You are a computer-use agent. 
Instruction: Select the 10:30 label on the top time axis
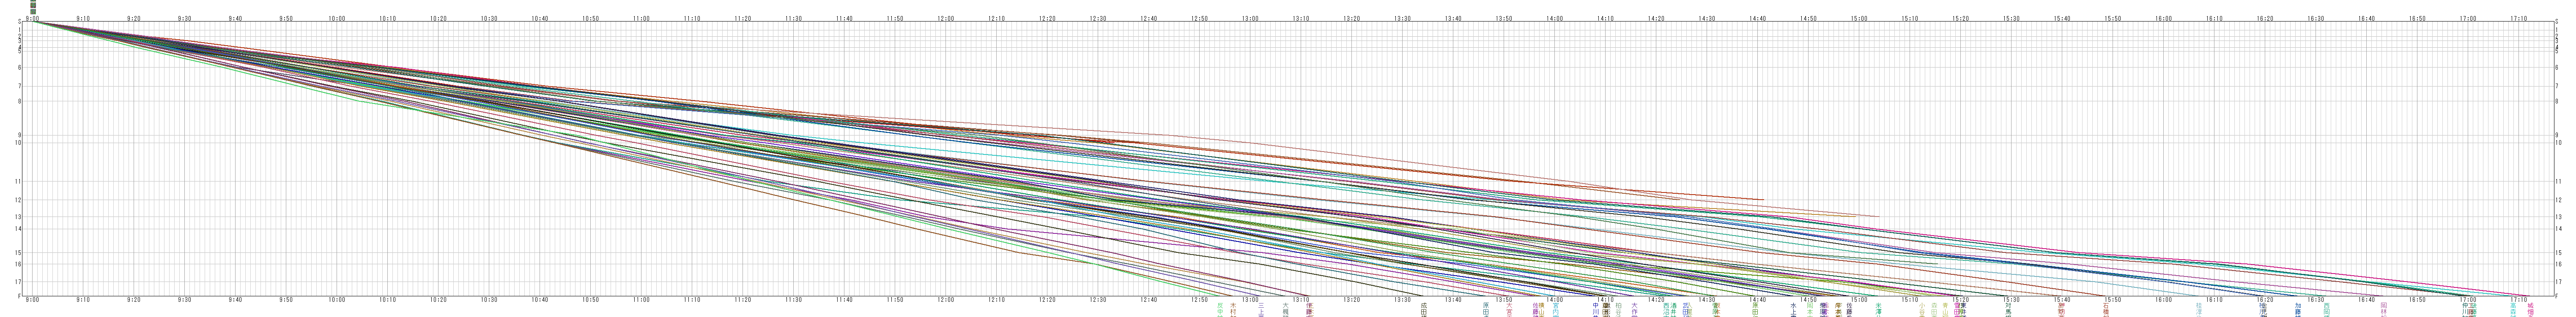489,18
